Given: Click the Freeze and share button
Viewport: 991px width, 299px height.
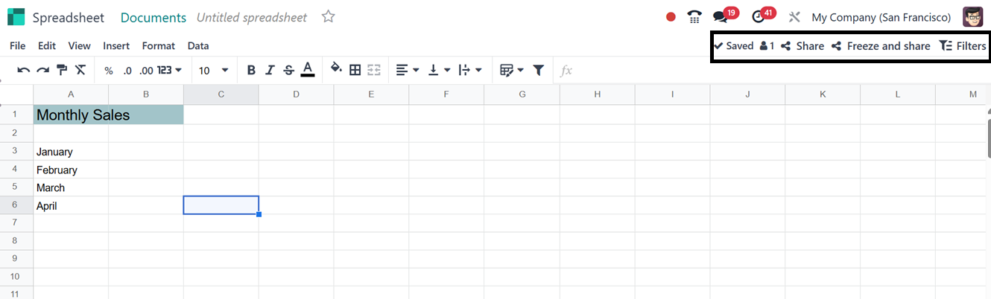Looking at the screenshot, I should click(881, 46).
